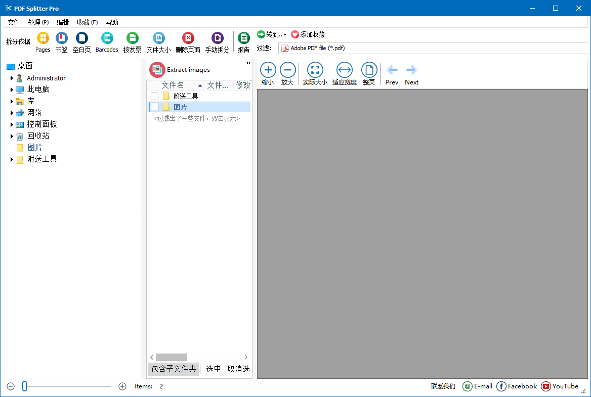Check the 图片 folder checkbox in file list
Screen dimensions: 591x397
click(x=154, y=107)
